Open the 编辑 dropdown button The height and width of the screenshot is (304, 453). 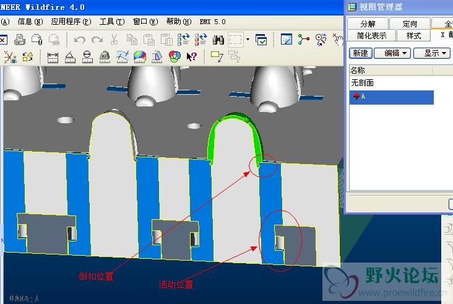(x=392, y=53)
